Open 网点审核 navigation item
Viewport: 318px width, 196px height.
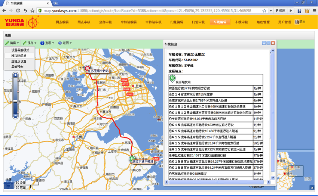click(x=84, y=22)
